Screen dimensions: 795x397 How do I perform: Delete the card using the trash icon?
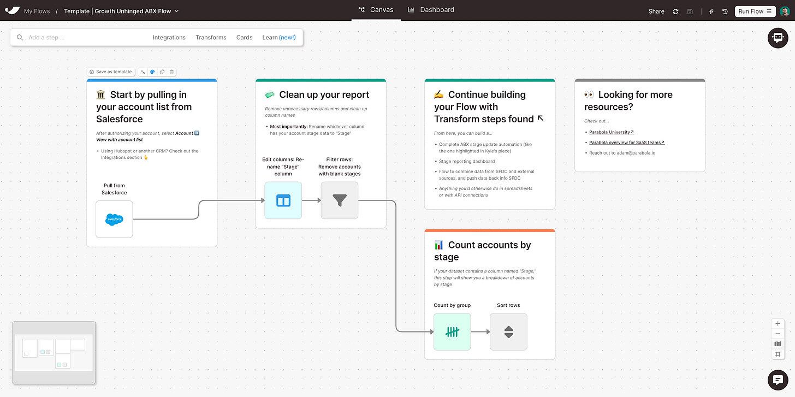[x=171, y=72]
